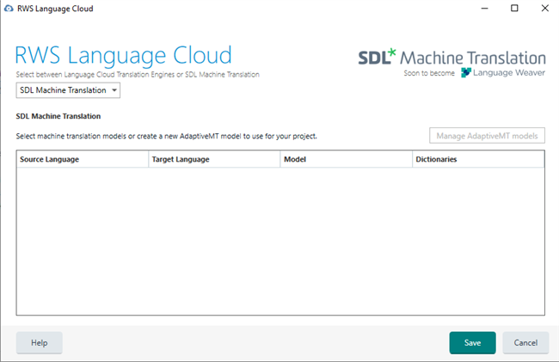Click 'Select machine translation models' instruction text
The width and height of the screenshot is (559, 362).
(167, 136)
